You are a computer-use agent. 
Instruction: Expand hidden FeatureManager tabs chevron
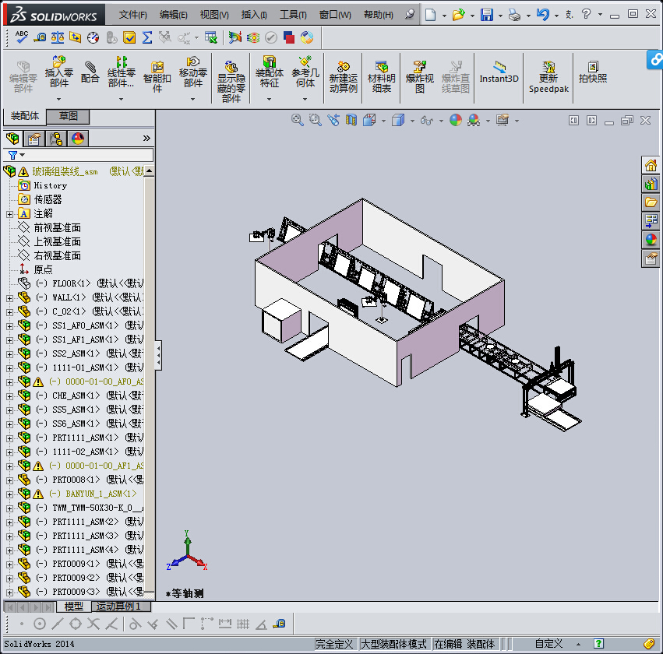pos(146,138)
